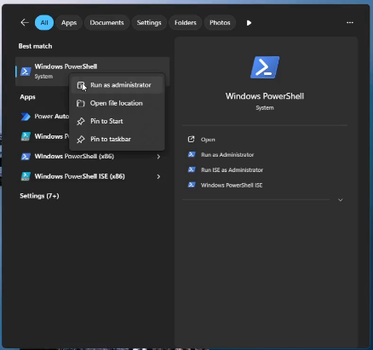
Task: Select the Photos filter tab
Action: (x=220, y=23)
